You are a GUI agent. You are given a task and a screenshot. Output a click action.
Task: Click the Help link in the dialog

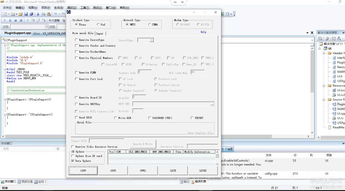click(203, 32)
